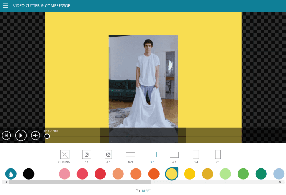Play the video
Screen dimensions: 286x195
pyautogui.click(x=21, y=135)
